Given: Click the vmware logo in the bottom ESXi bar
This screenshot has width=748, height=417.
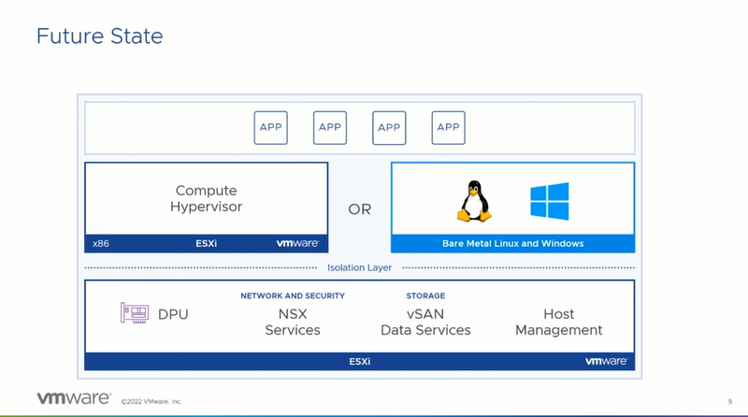Looking at the screenshot, I should click(606, 361).
